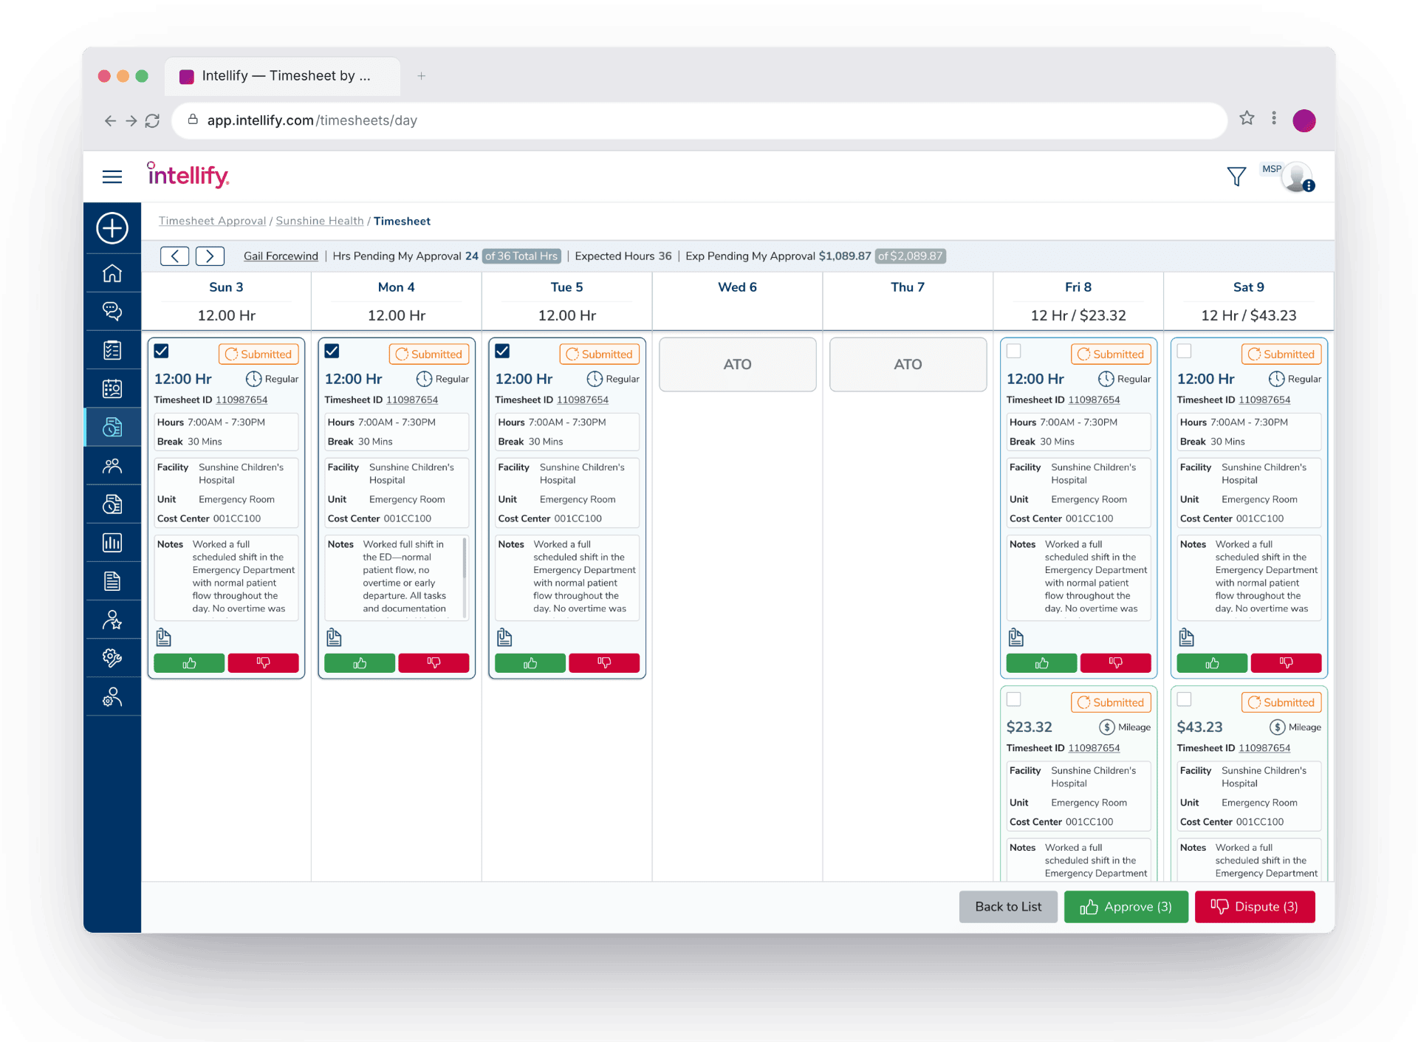Open Gail Forcewind link

281,256
